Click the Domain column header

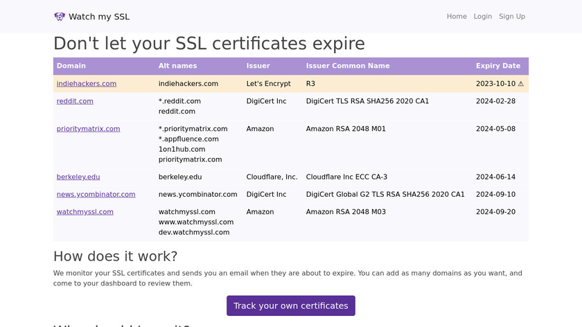coord(71,67)
